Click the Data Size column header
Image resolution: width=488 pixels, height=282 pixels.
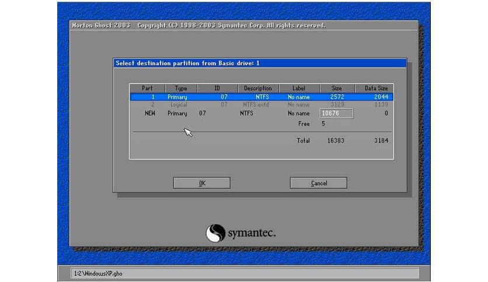375,88
